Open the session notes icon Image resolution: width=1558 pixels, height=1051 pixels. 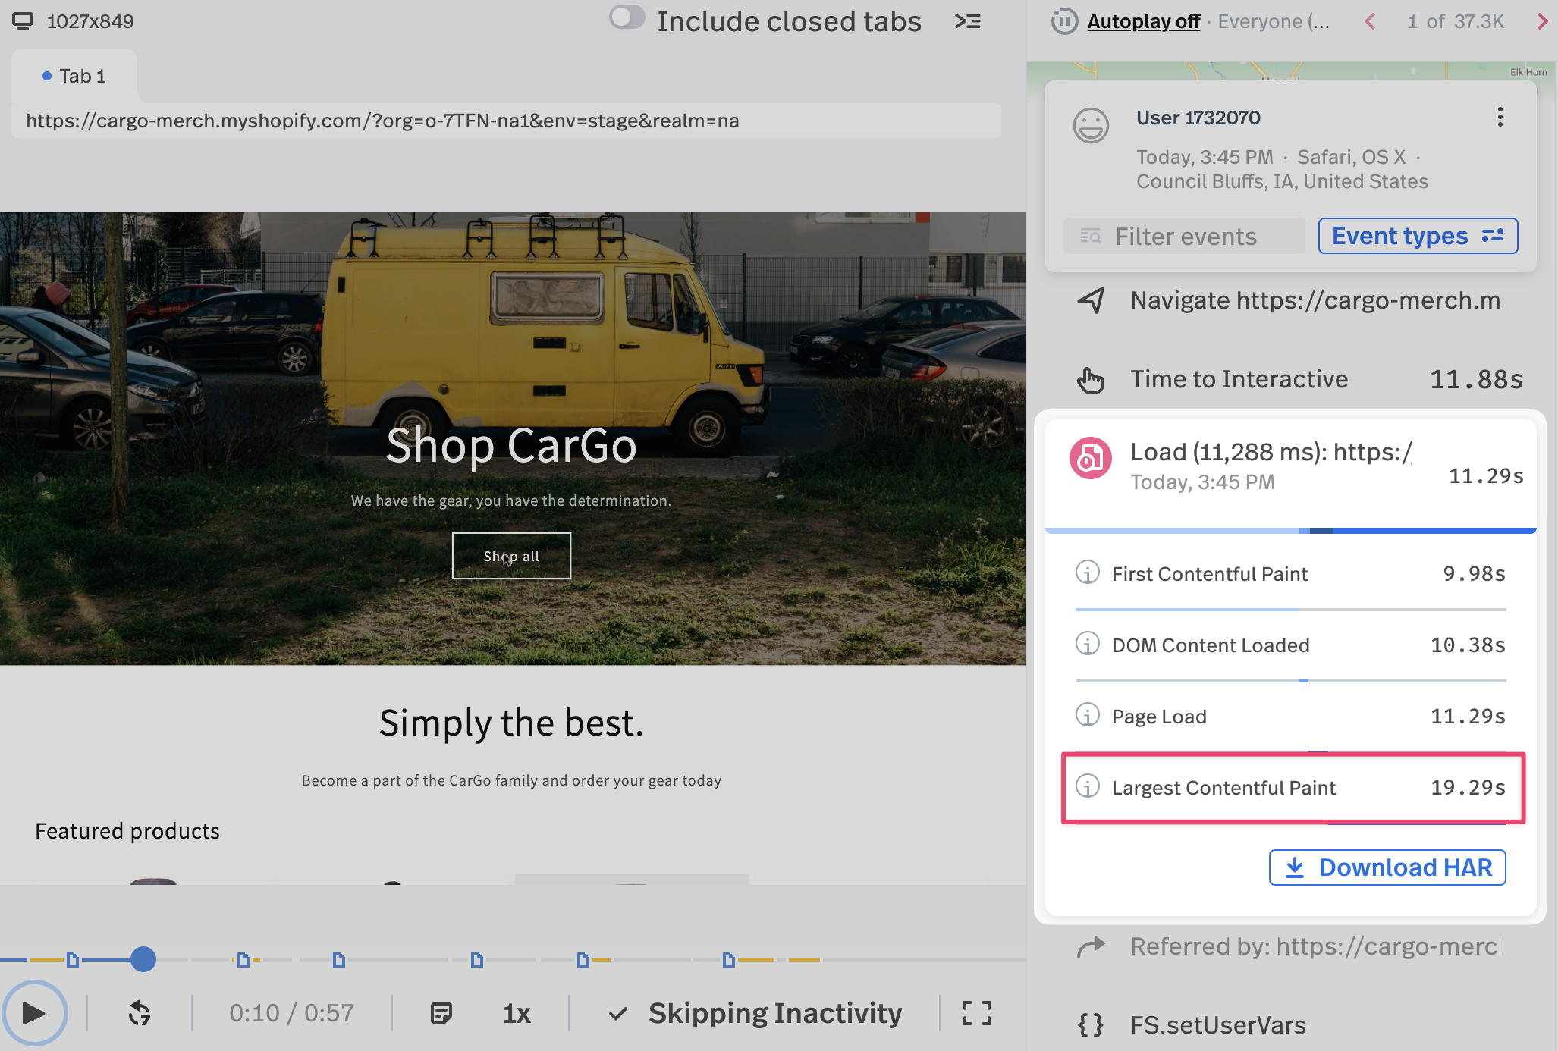pos(441,1013)
